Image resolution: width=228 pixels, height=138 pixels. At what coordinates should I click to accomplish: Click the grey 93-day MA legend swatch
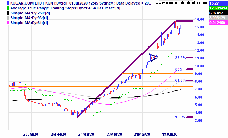8,18
